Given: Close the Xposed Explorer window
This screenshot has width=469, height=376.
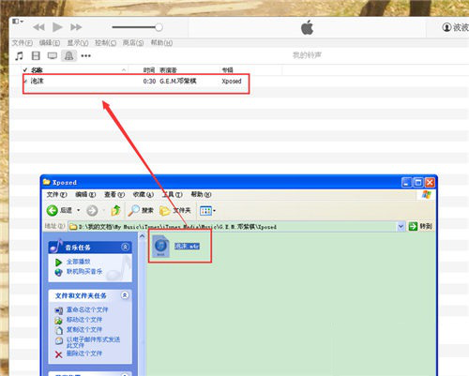Looking at the screenshot, I should pos(430,182).
